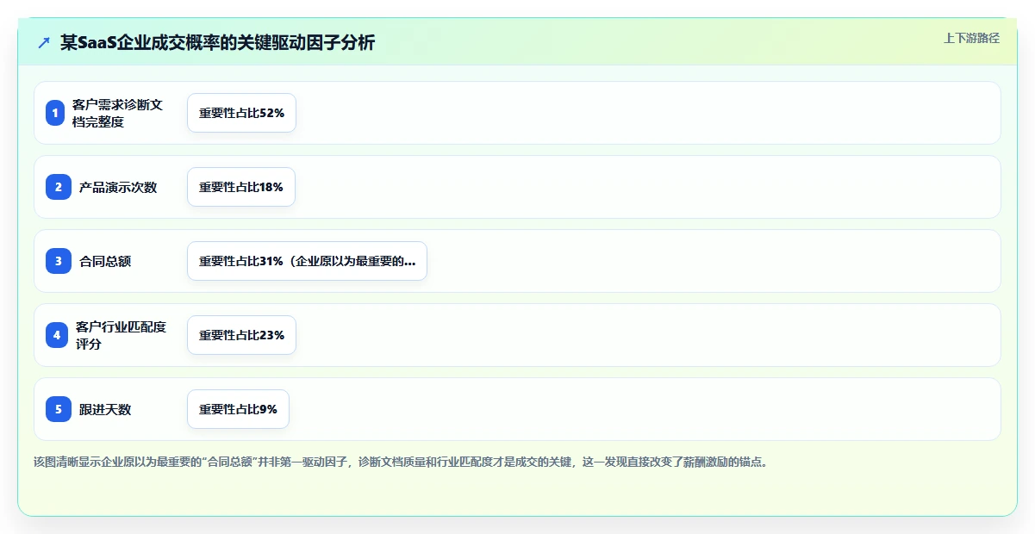Click the footnote text starting with 该图清晰显示
The image size is (1035, 534).
(401, 462)
